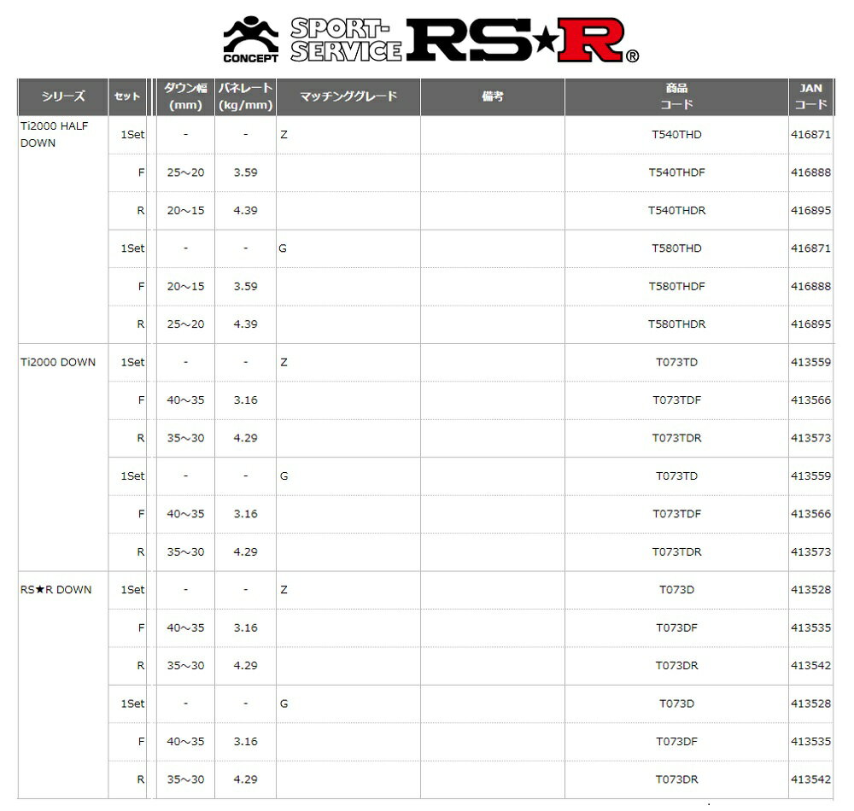Viewport: 854px width, 811px height.
Task: Click 1Set in the T540THD row
Action: (x=133, y=134)
